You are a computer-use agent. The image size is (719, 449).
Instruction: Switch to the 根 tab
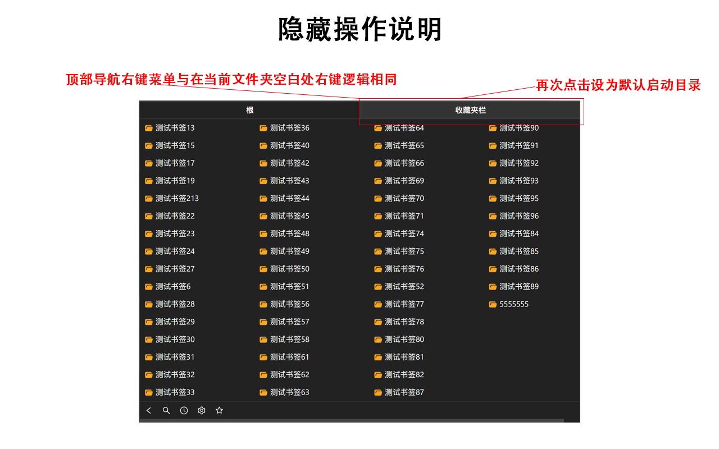pos(249,110)
